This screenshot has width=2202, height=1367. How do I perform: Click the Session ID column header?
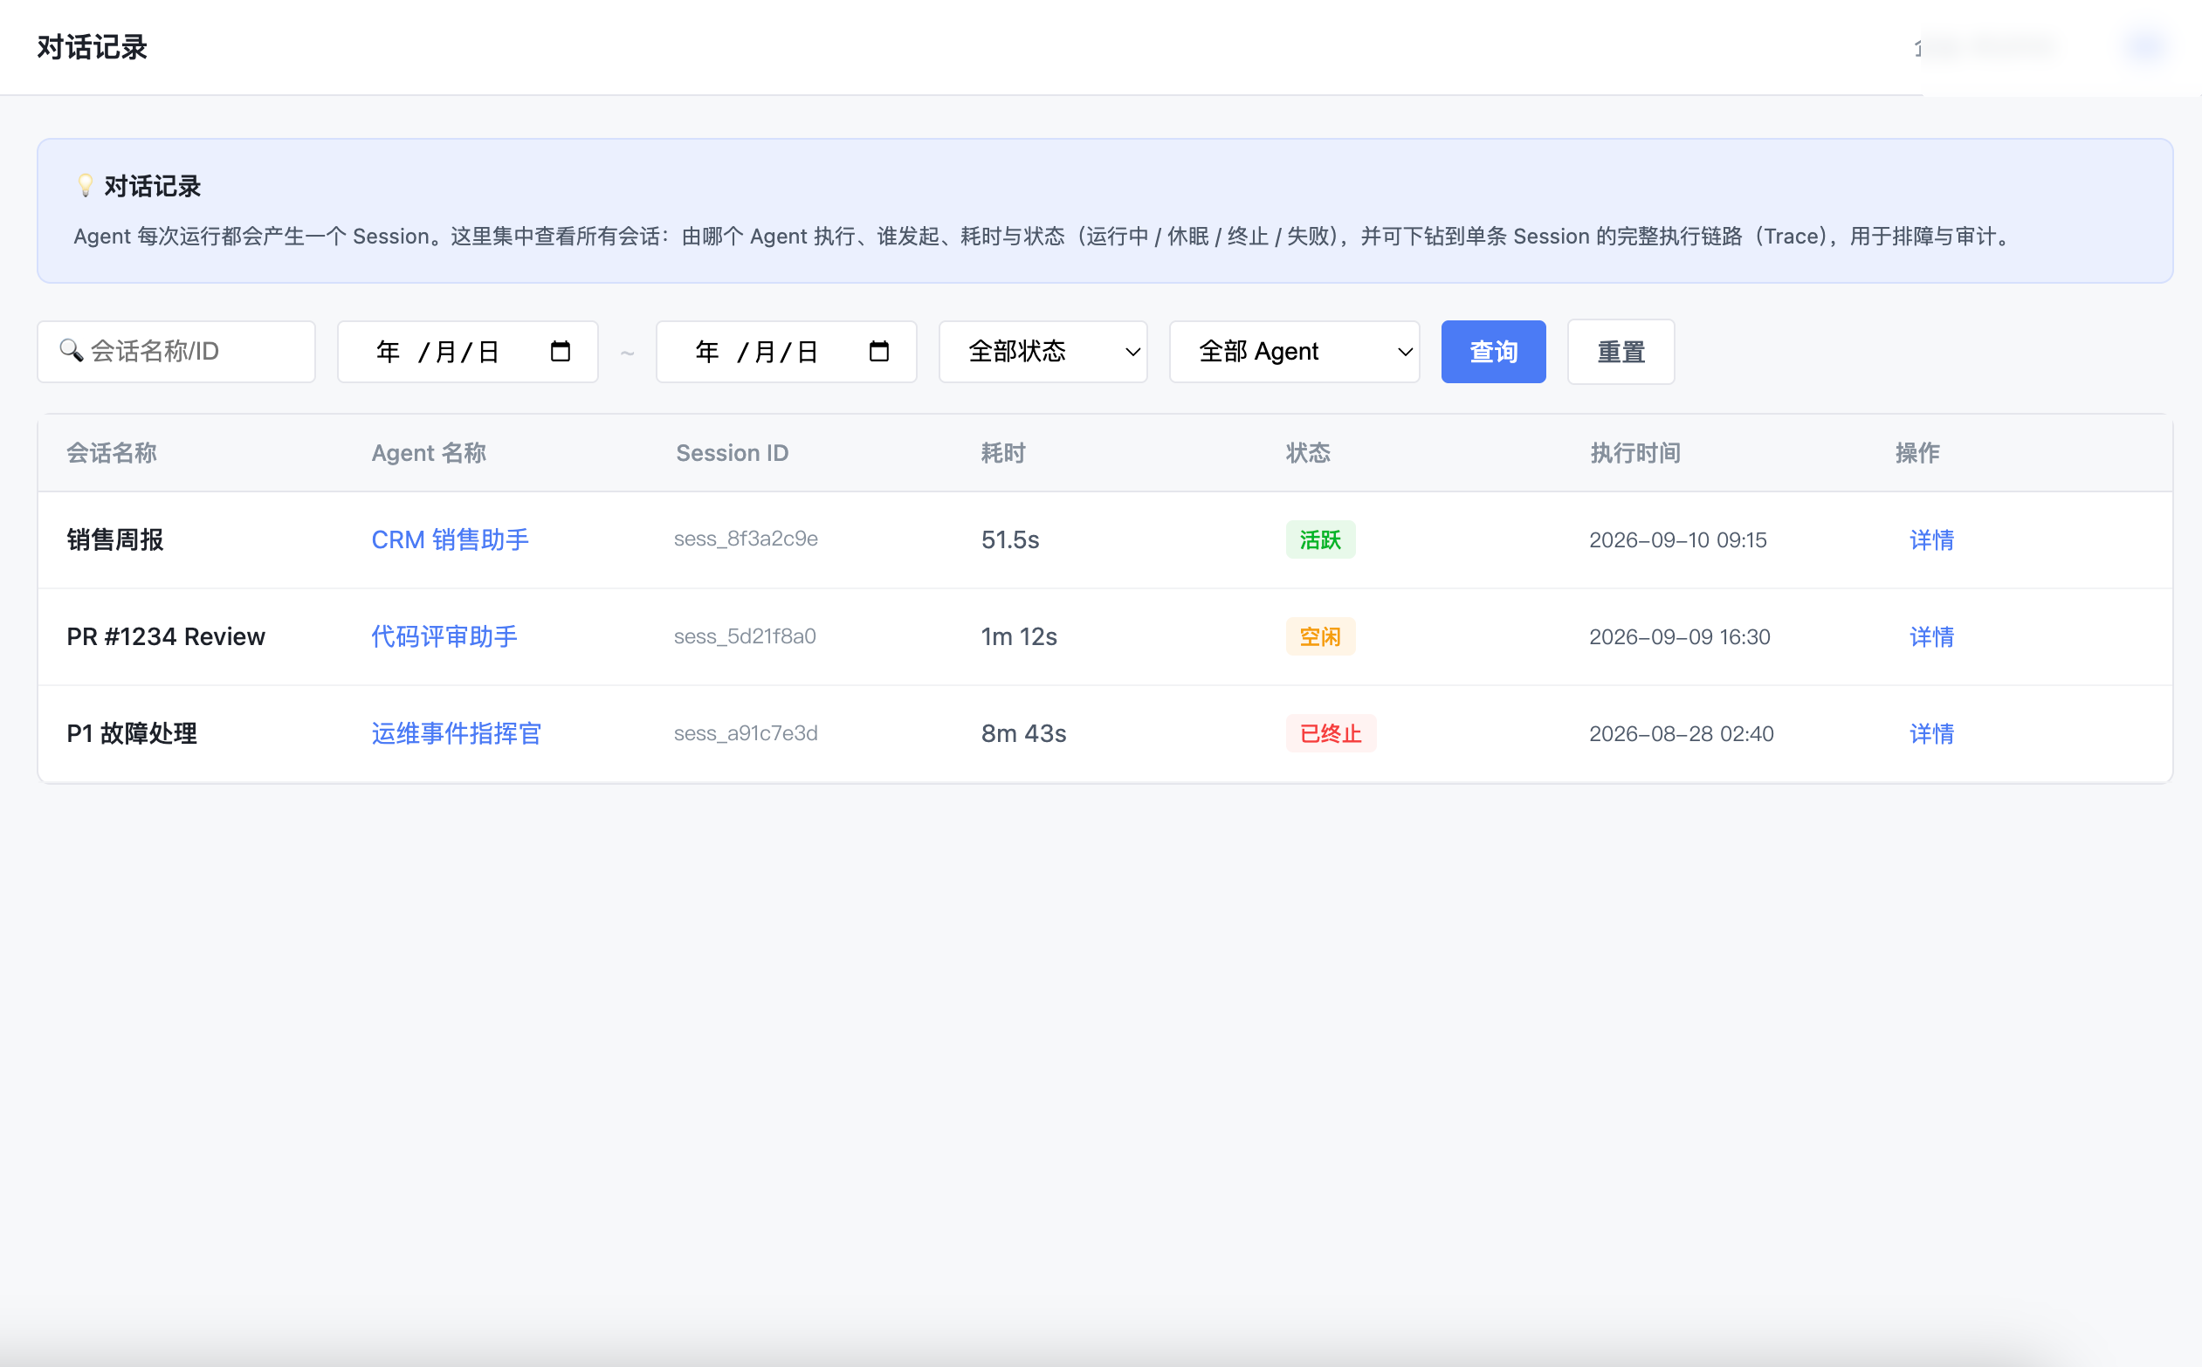(x=733, y=453)
